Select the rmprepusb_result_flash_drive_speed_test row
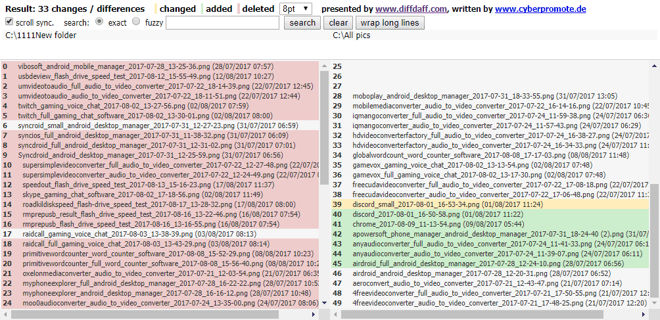Screen dimensions: 660x320 point(160,214)
